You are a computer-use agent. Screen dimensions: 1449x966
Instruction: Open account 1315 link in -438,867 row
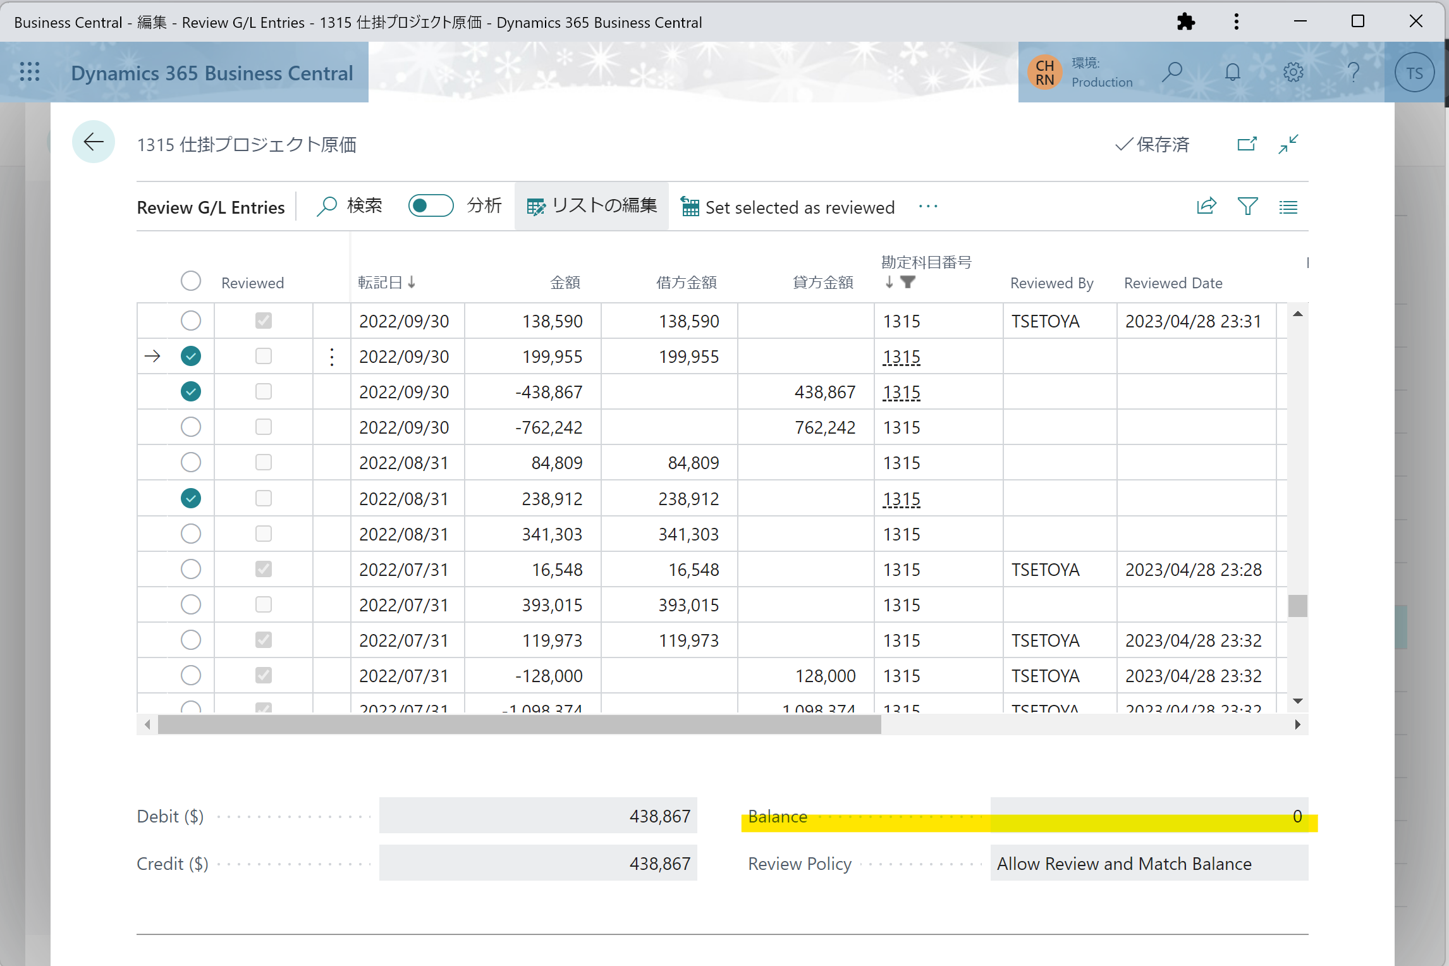(x=902, y=392)
